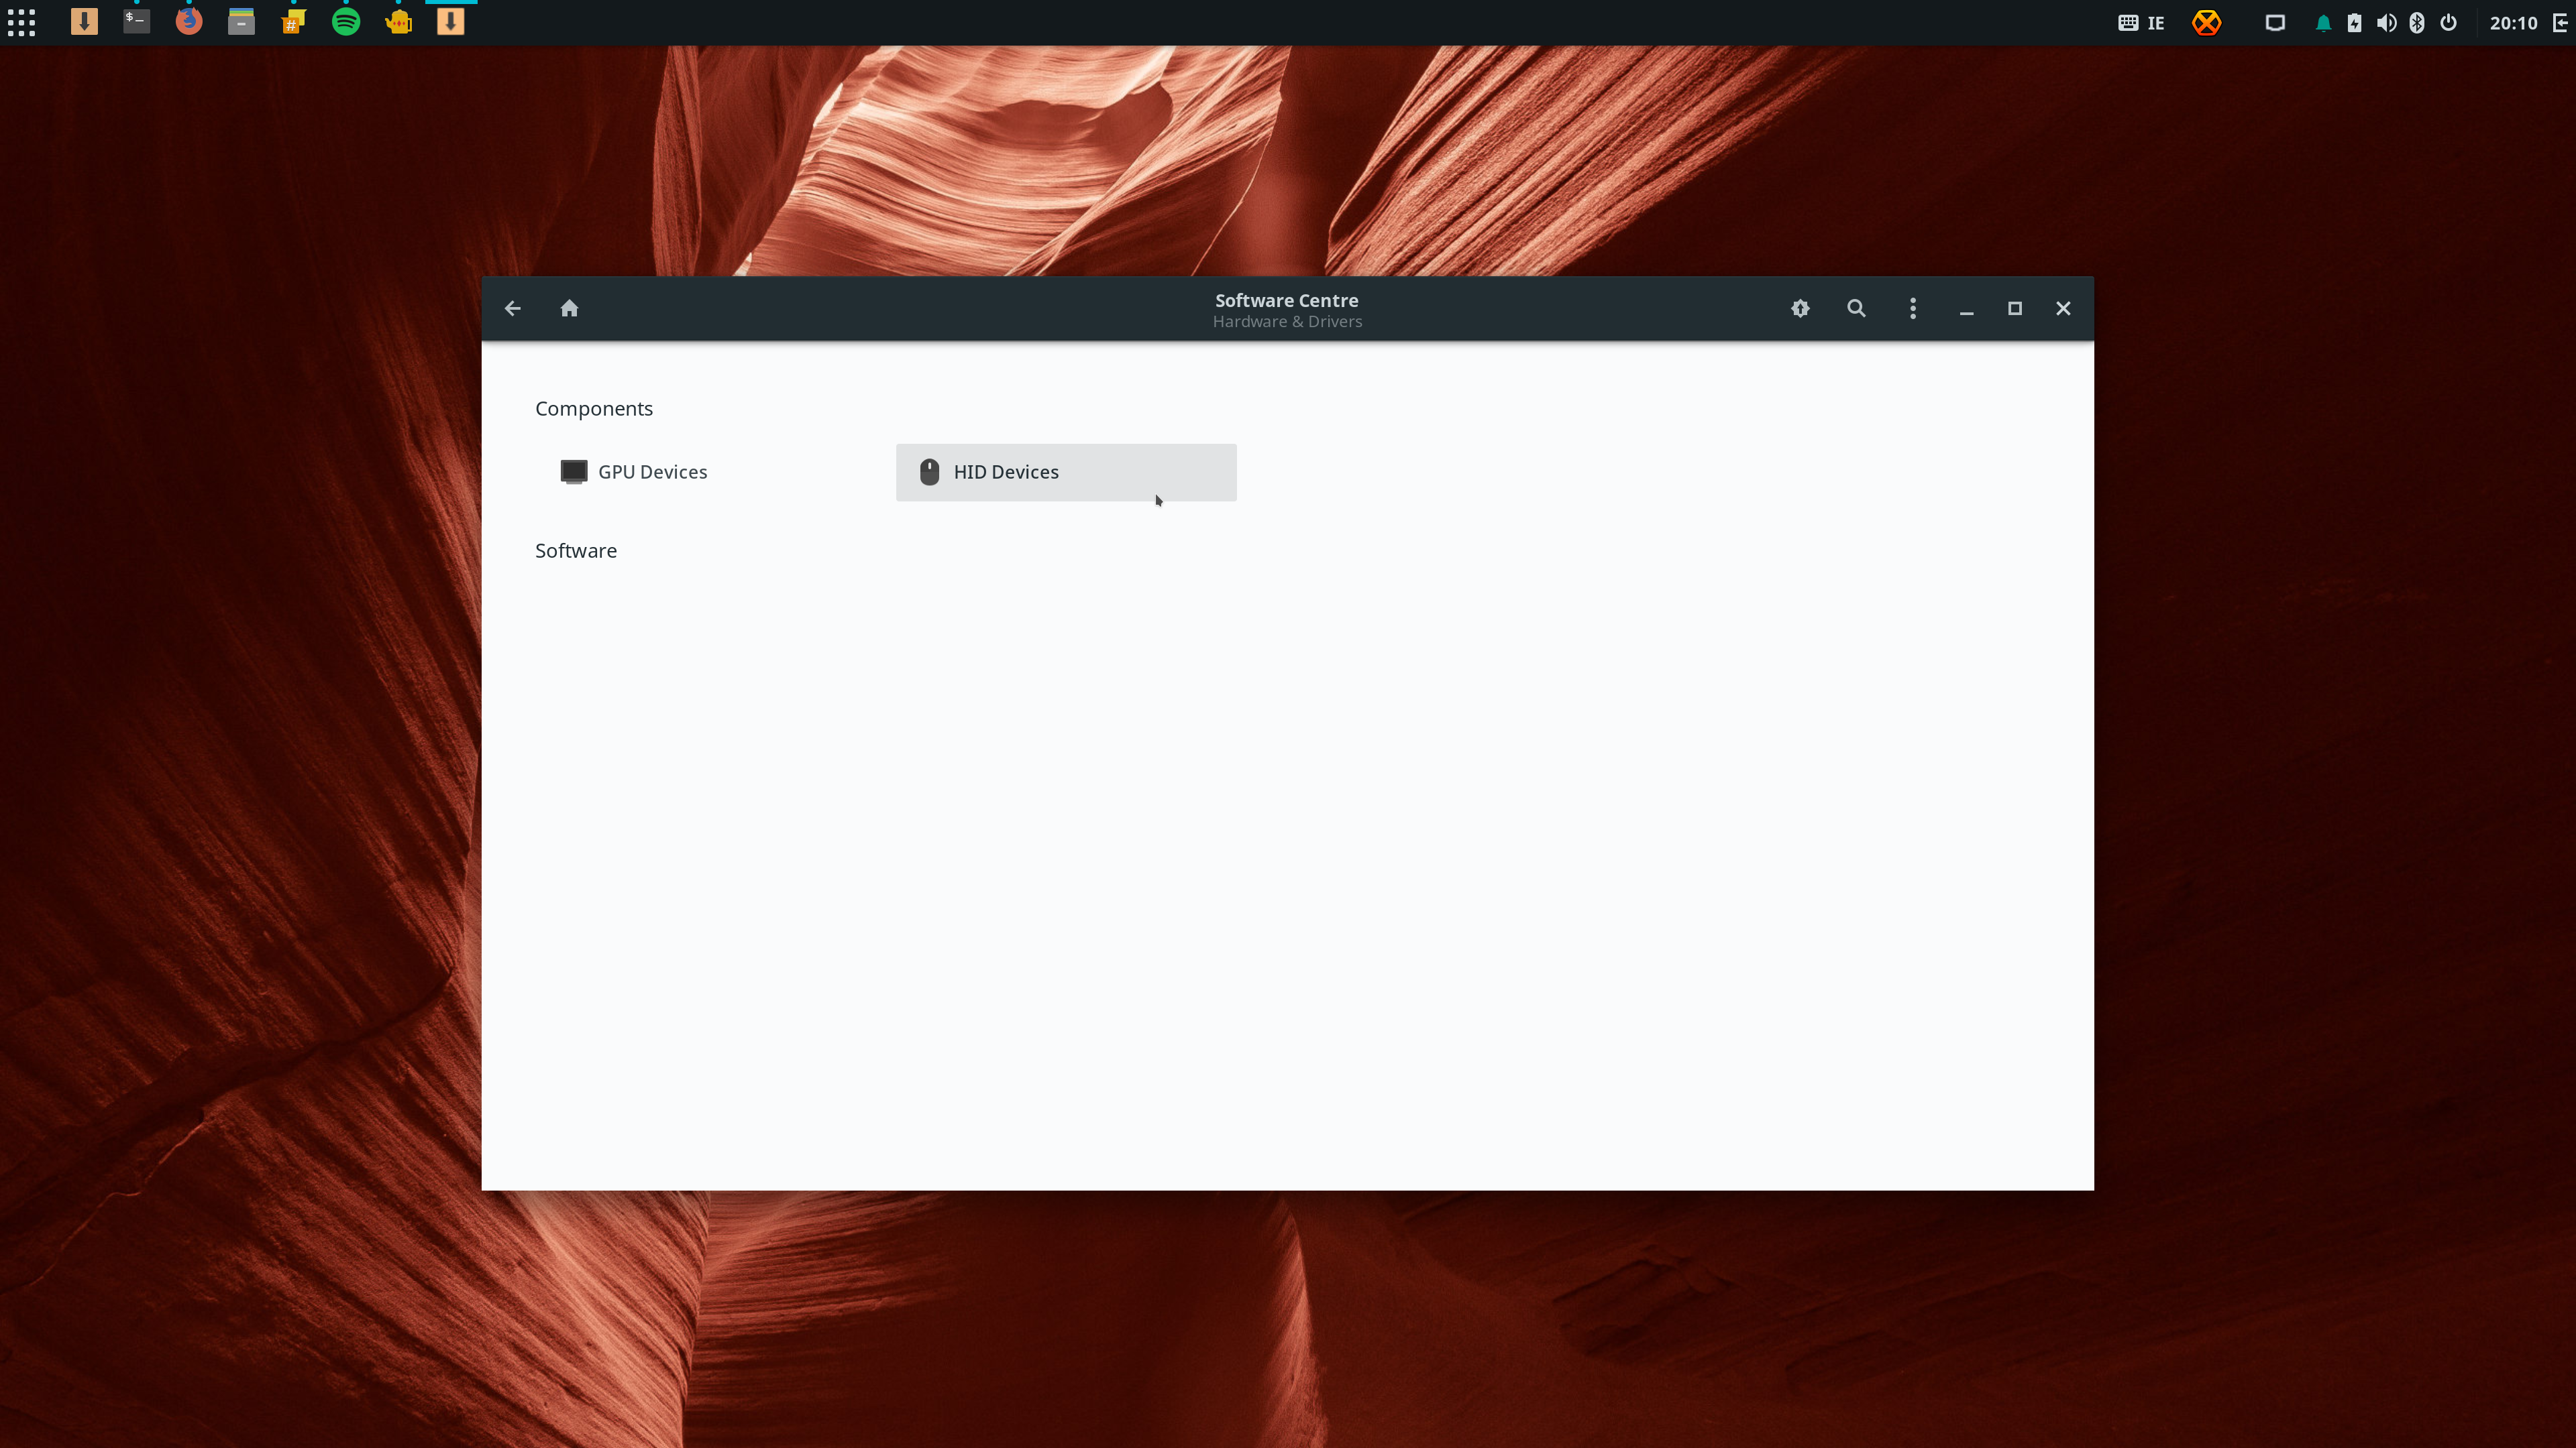2576x1448 pixels.
Task: Close the Software Centre window
Action: point(2063,309)
